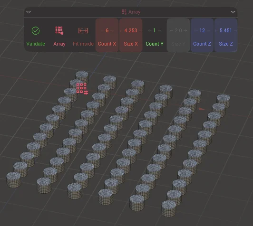Click the greyed Size Y value 2.0

178,30
